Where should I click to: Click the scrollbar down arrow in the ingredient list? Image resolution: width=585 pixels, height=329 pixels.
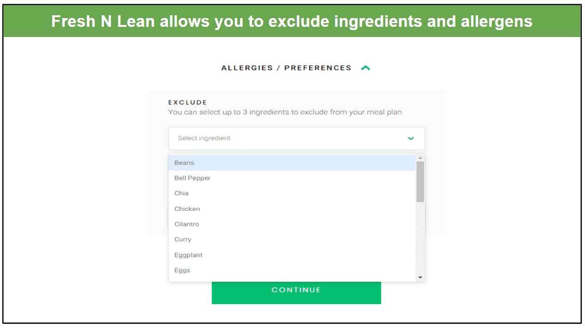(420, 277)
